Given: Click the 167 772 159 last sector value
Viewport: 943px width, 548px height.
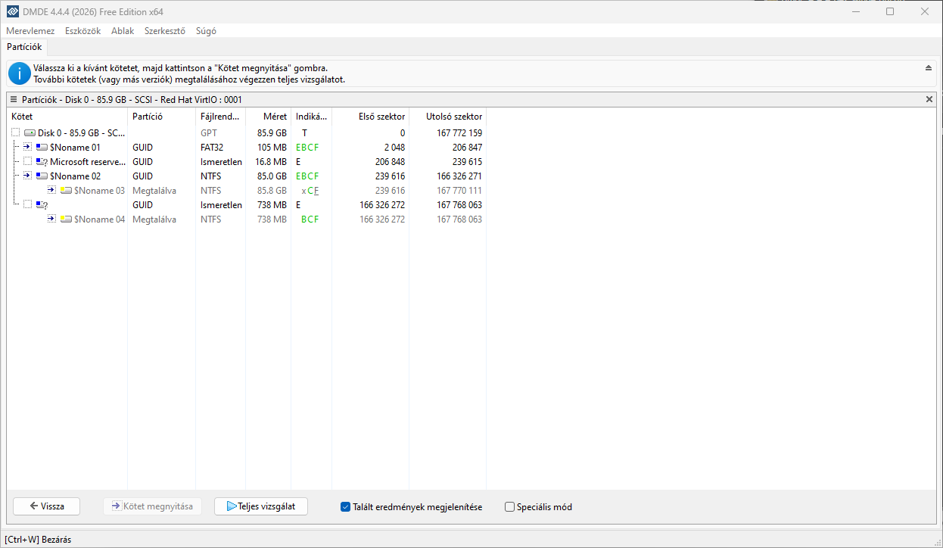Looking at the screenshot, I should 459,133.
